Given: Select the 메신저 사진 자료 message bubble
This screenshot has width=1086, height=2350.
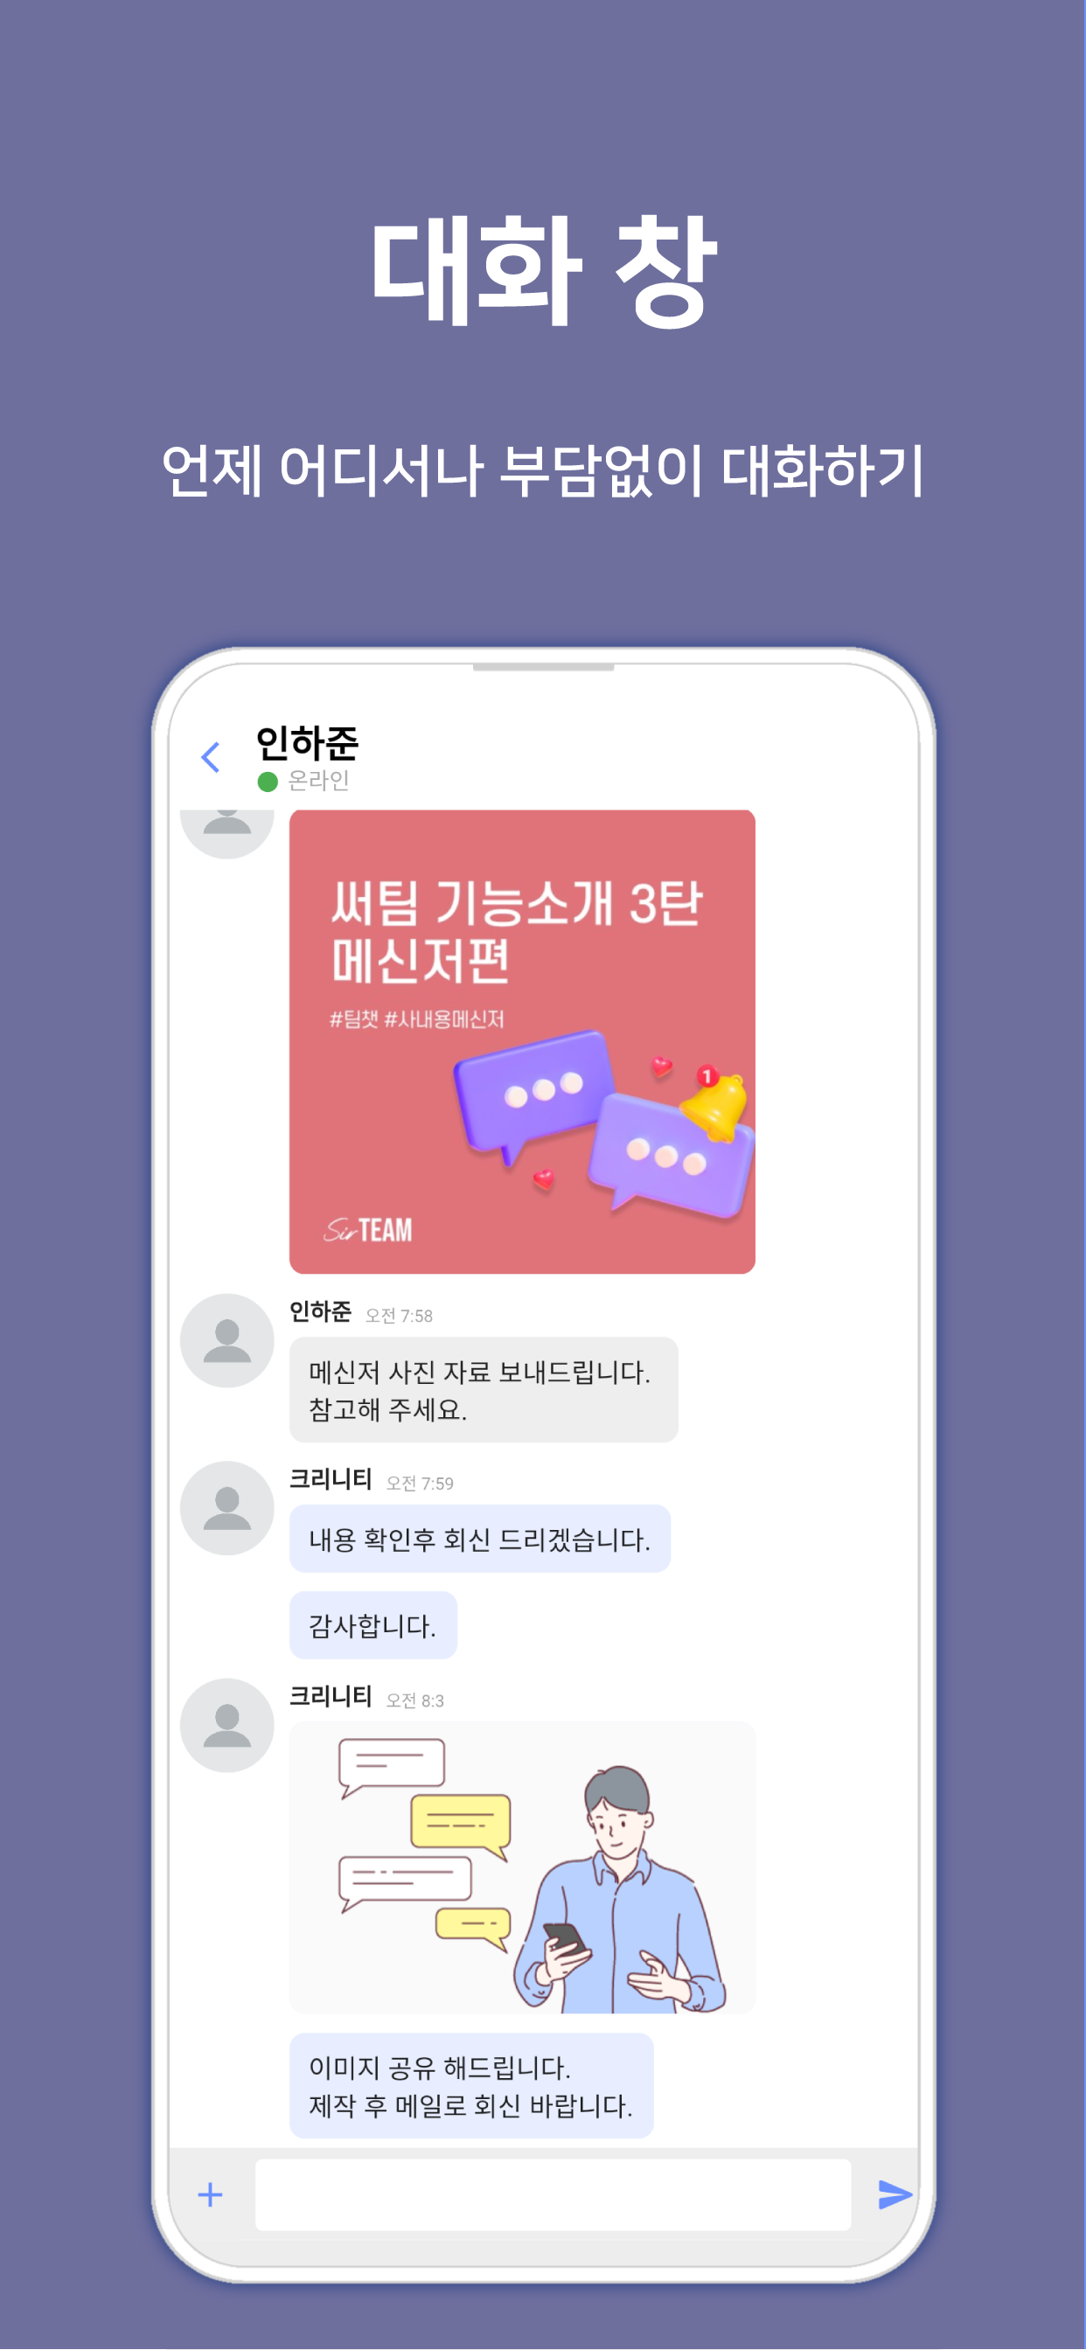Looking at the screenshot, I should 484,1389.
